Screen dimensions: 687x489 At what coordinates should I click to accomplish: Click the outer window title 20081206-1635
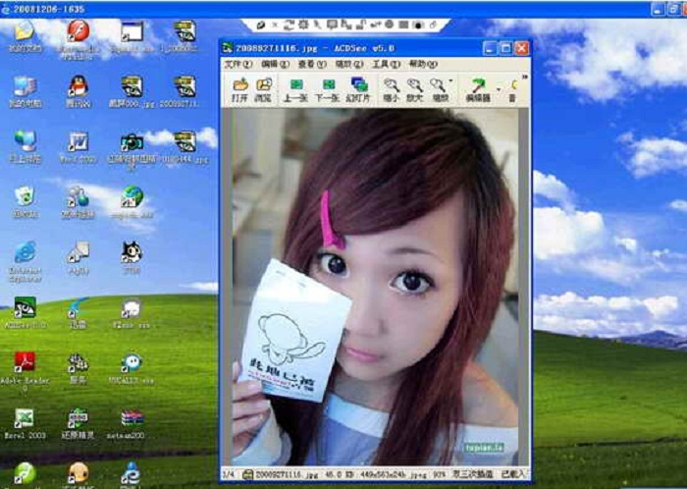click(x=47, y=9)
